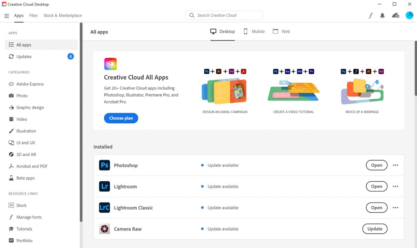Switch to Stock & Marketplace tab

[63, 15]
